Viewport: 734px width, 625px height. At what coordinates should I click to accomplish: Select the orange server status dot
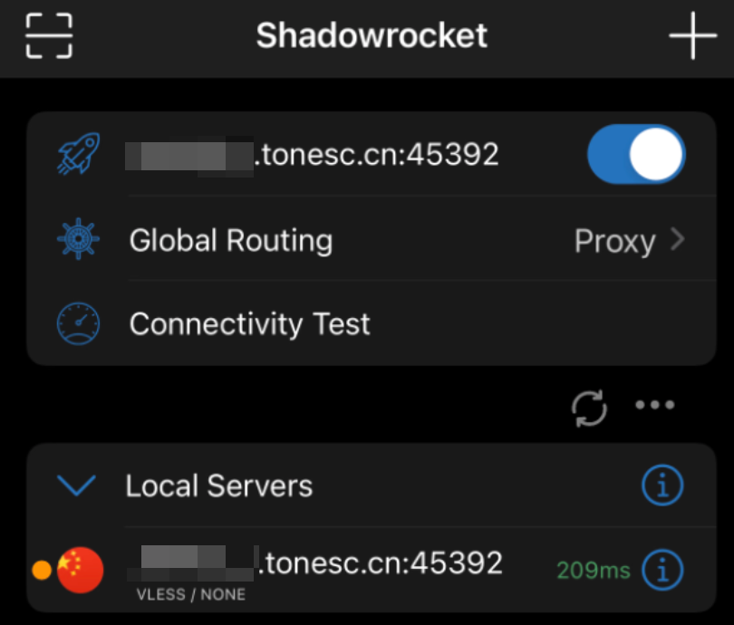coord(41,571)
